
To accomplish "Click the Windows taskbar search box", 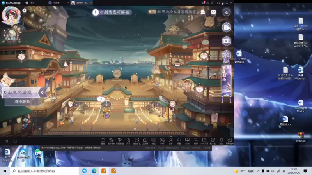I will tap(44, 171).
